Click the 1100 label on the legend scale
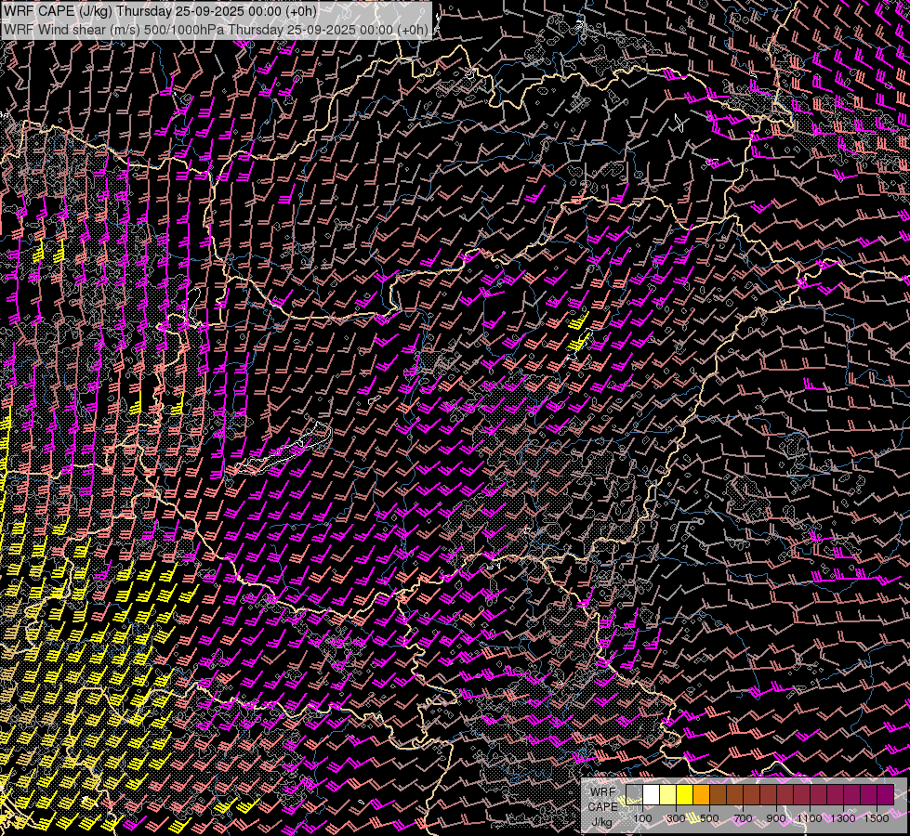 pos(810,818)
